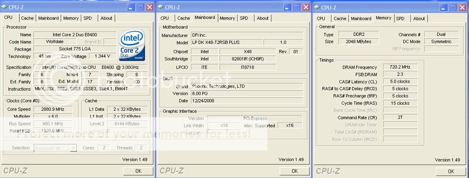Close the first CPU-Z window
This screenshot has height=178, width=469.
150,7
